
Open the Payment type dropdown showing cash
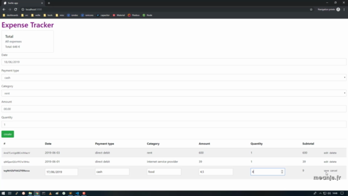point(174,77)
